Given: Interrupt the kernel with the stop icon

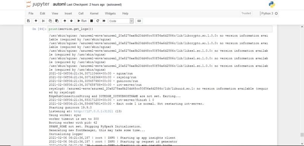Looking at the screenshot, I should 92,21.
